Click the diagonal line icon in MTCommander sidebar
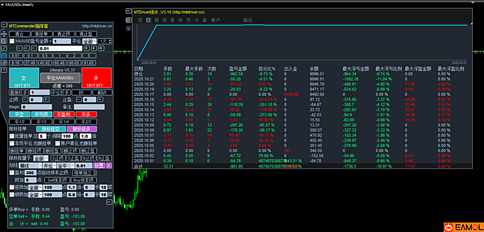The image size is (484, 232). click(4, 48)
